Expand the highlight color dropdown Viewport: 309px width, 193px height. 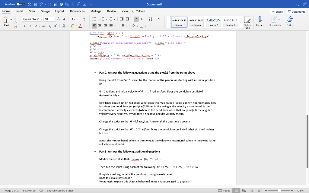[75, 26]
